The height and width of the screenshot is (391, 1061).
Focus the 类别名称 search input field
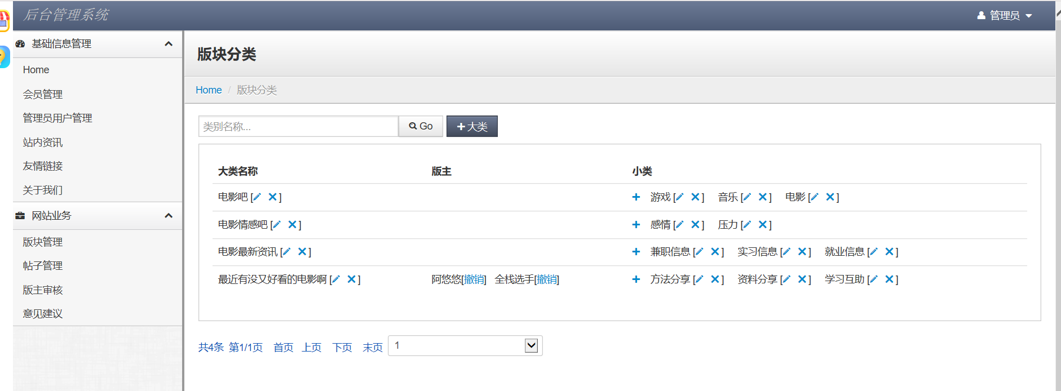coord(298,126)
